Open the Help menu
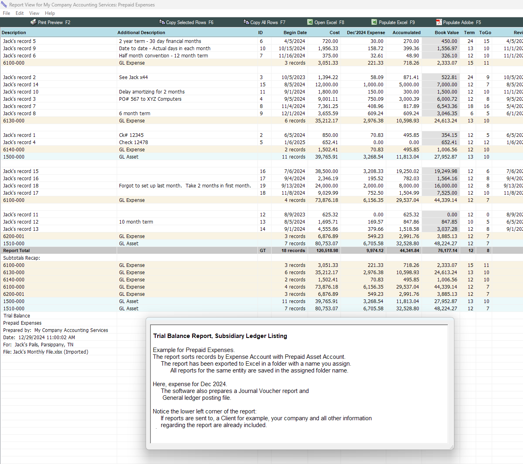 [x=50, y=13]
